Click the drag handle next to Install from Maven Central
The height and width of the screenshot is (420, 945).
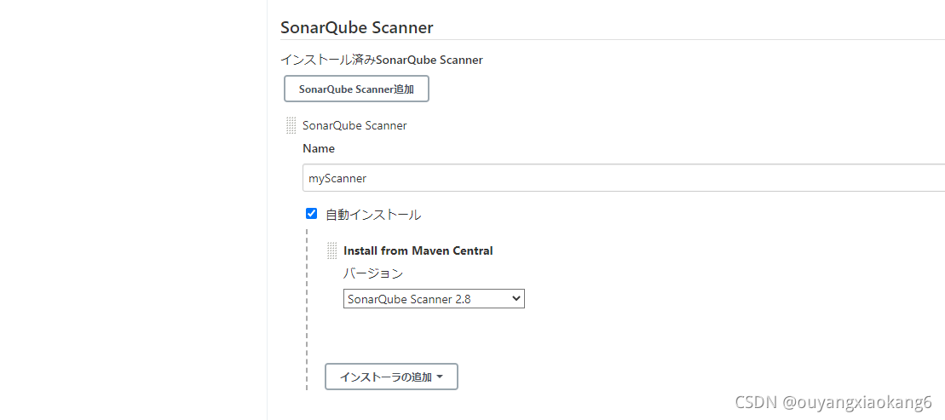coord(332,250)
